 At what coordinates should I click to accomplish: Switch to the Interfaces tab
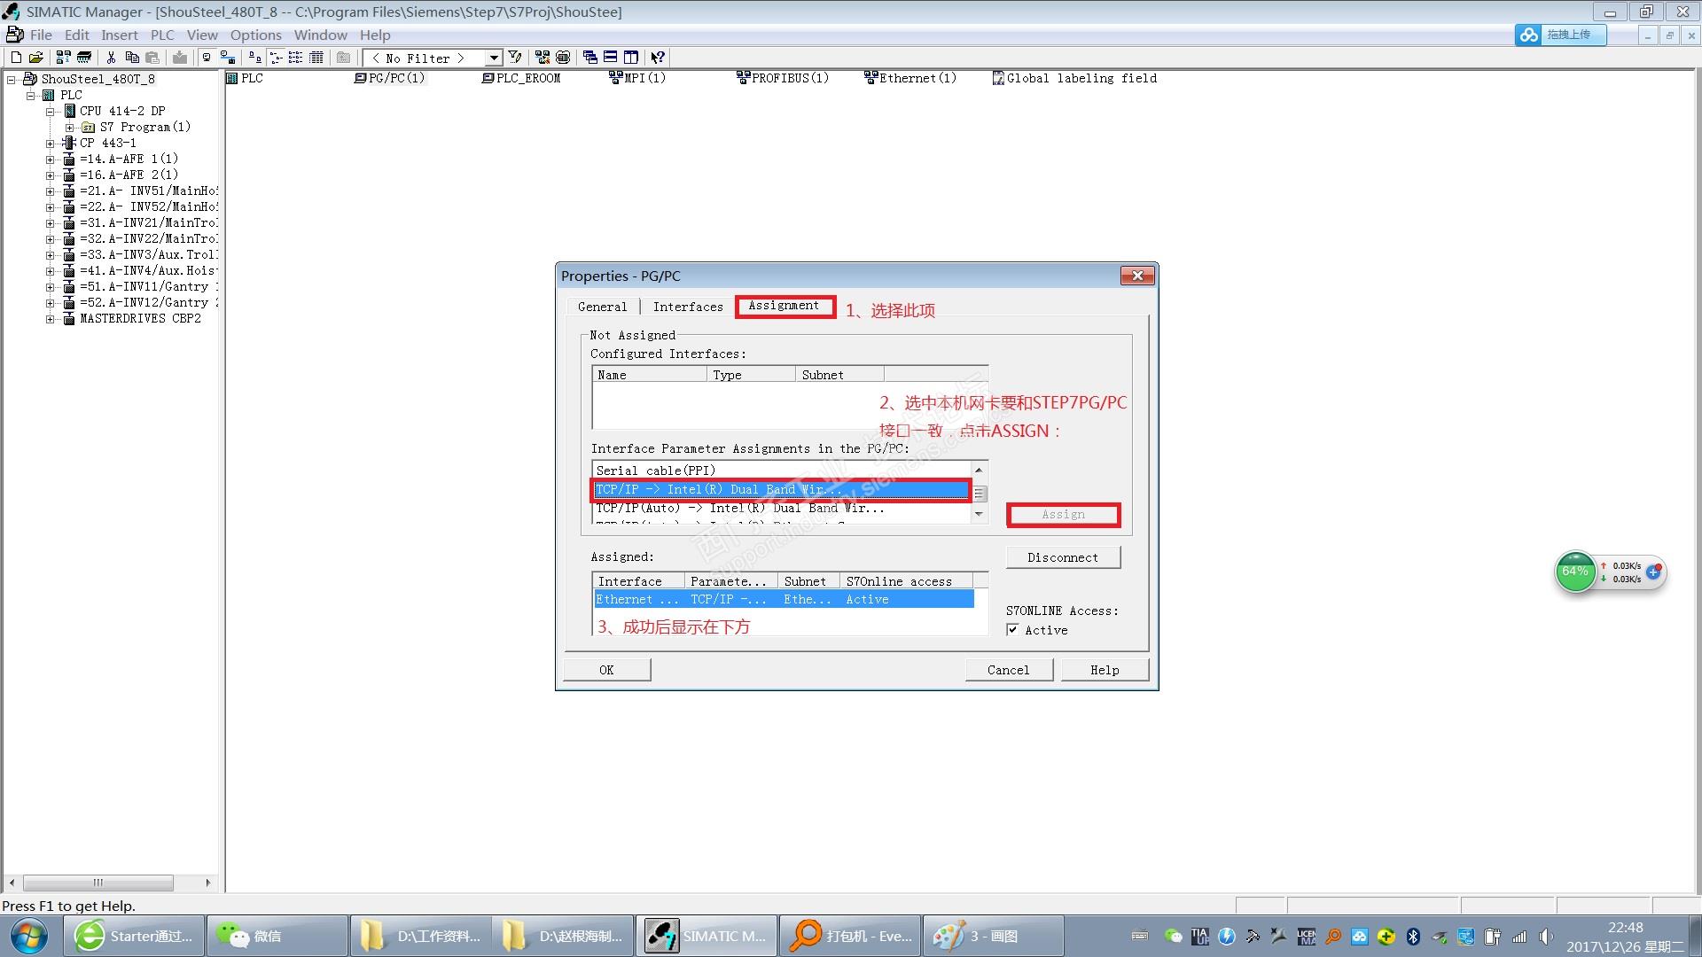pyautogui.click(x=687, y=307)
